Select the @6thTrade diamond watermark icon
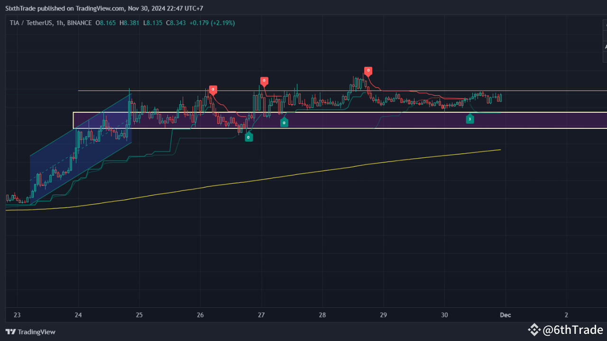The height and width of the screenshot is (341, 607). pos(535,329)
